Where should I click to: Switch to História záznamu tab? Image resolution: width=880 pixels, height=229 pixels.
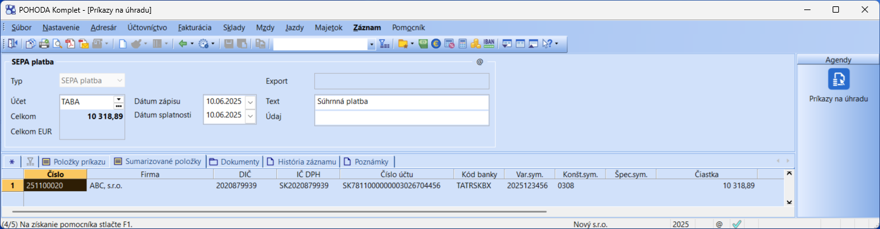[302, 161]
